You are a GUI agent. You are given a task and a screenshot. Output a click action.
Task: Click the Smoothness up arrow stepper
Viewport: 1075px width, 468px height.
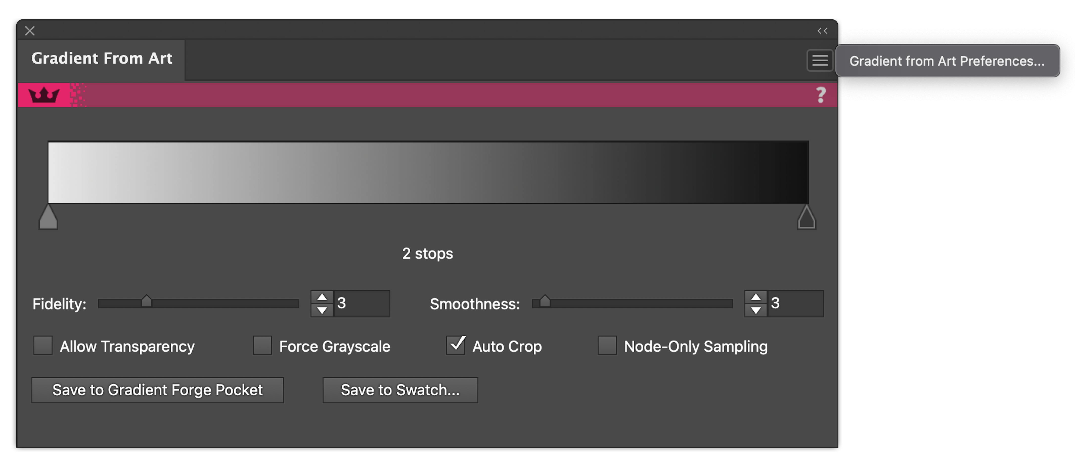click(x=756, y=297)
